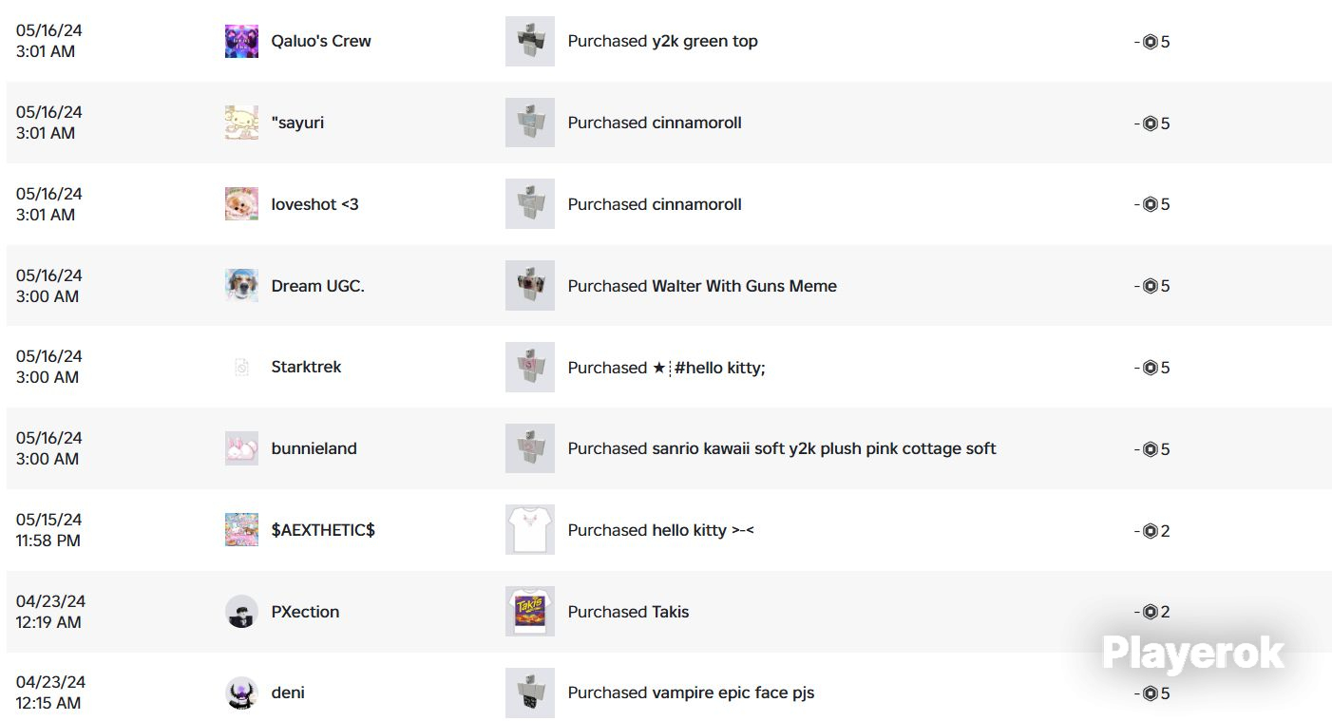Open the Walter With Guns Meme link
Screen dimensions: 1332x721
click(x=744, y=286)
